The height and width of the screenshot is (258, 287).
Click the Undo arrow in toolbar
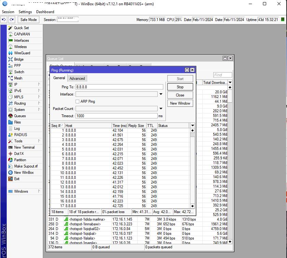(4, 19)
